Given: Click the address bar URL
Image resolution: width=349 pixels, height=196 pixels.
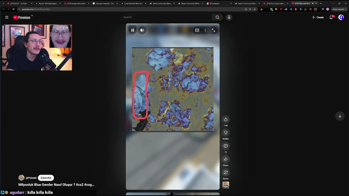Looking at the screenshot, I should coord(36,9).
